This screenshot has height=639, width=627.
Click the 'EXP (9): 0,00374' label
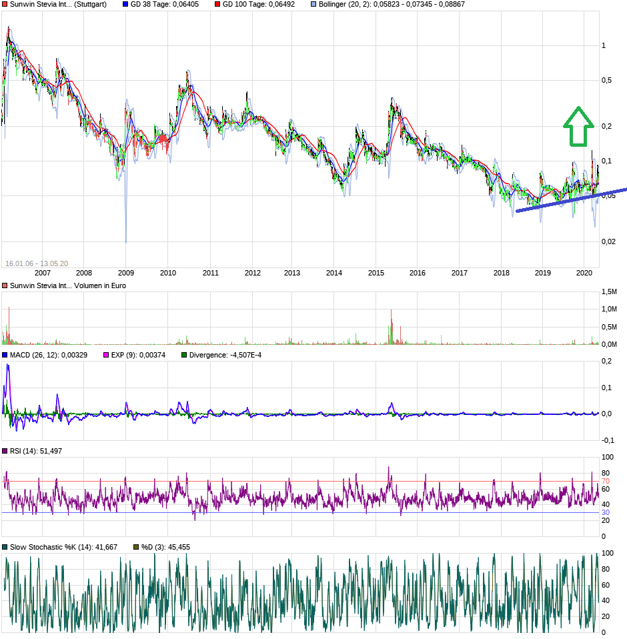pos(138,355)
